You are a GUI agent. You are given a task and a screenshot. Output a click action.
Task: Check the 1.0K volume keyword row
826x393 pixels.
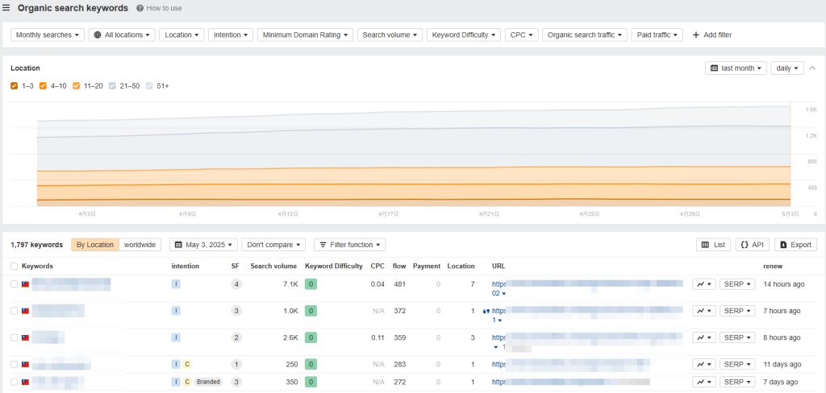tap(15, 311)
